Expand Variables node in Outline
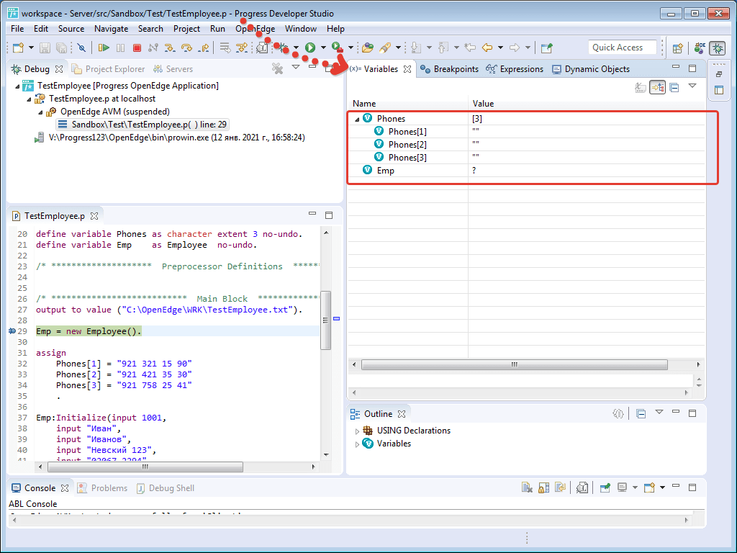This screenshot has height=553, width=737. pyautogui.click(x=357, y=444)
